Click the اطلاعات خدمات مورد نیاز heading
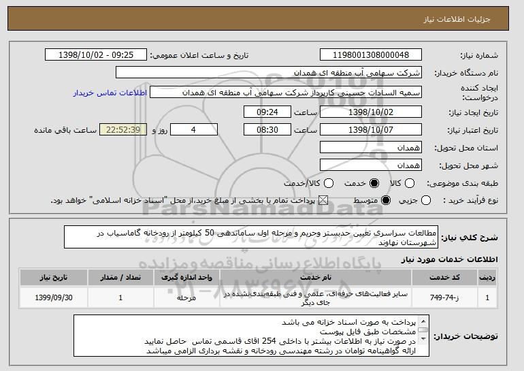Viewport: 524px width, 371px height. point(449,259)
